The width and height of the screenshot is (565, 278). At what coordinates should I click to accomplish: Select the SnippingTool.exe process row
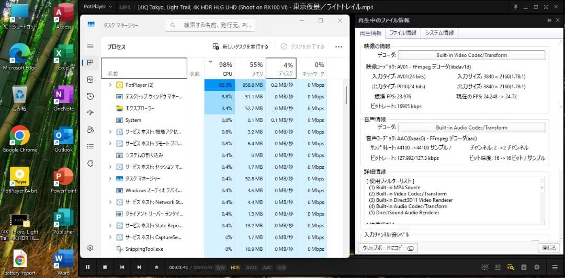(214, 249)
